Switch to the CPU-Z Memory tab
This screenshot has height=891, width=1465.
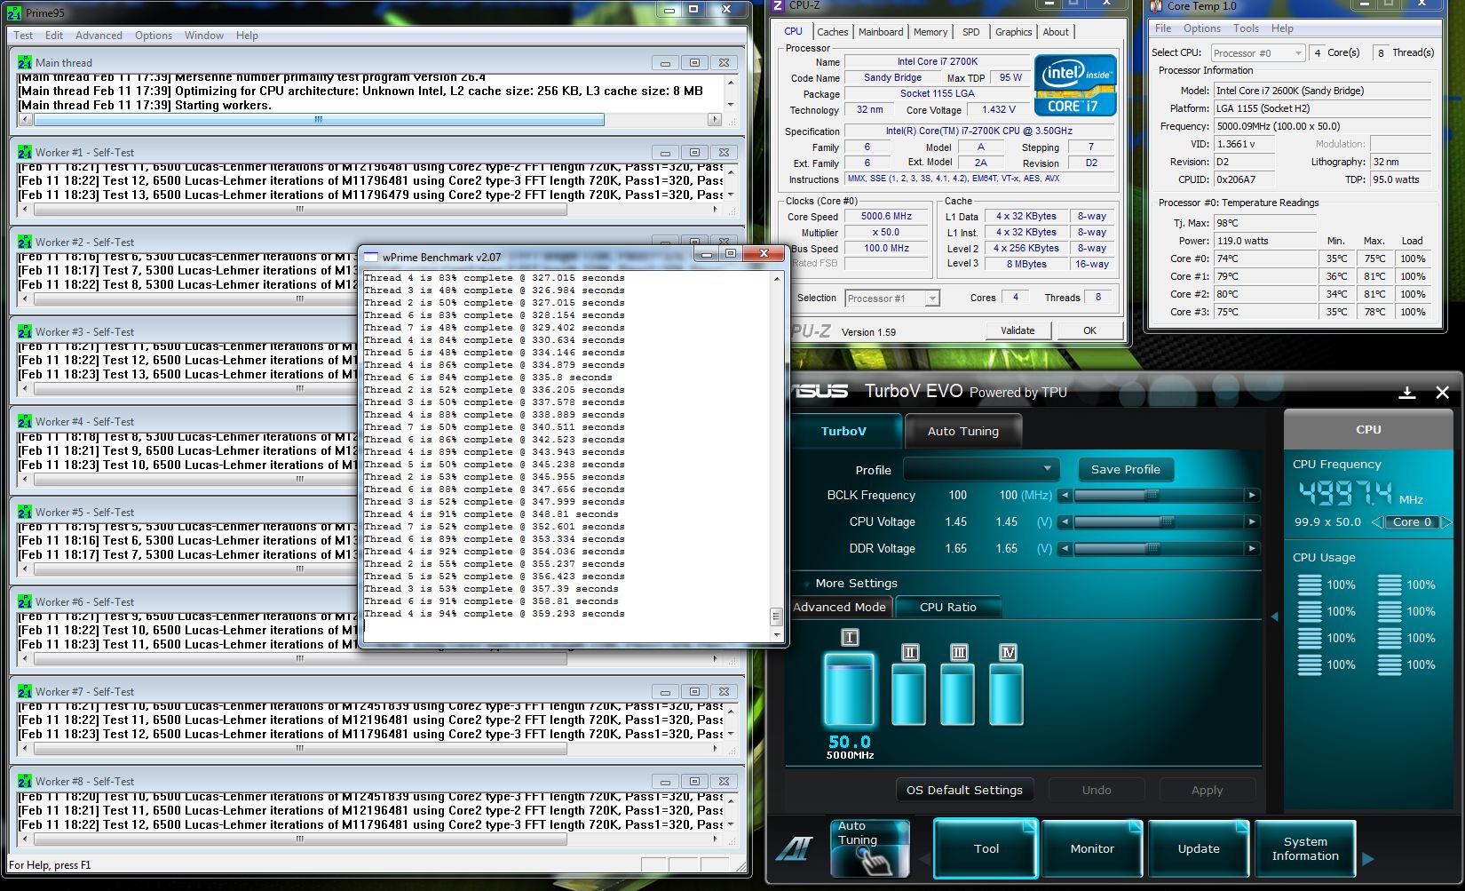930,32
